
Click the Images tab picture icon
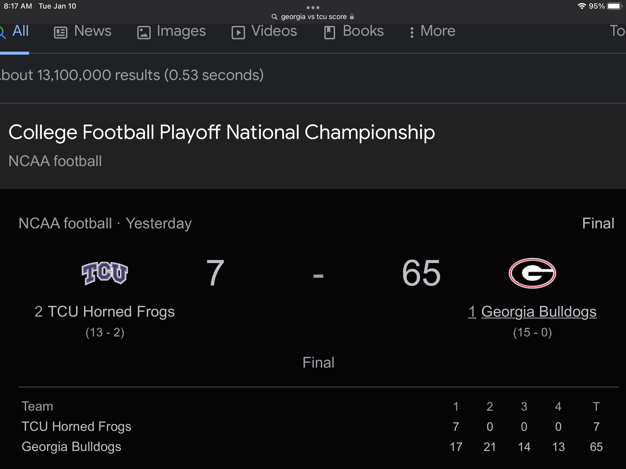click(144, 32)
